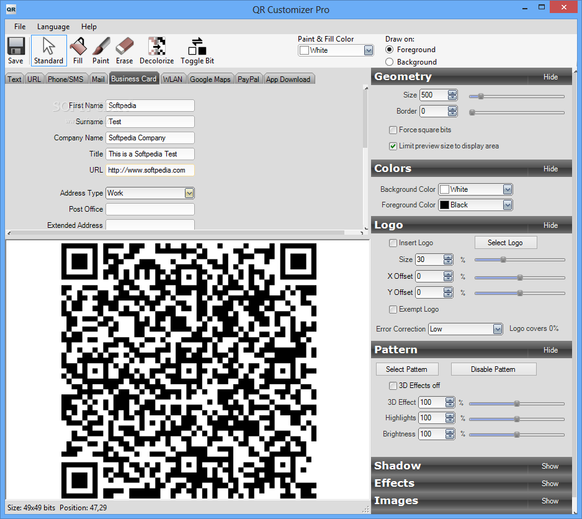Toggle 3D Effects off checkbox
The height and width of the screenshot is (519, 582).
[393, 386]
